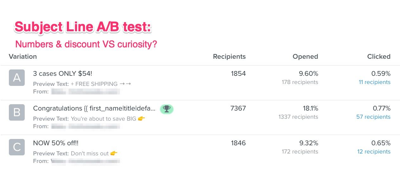400x180 pixels.
Task: Click the 18.1% open rate value
Action: 310,108
